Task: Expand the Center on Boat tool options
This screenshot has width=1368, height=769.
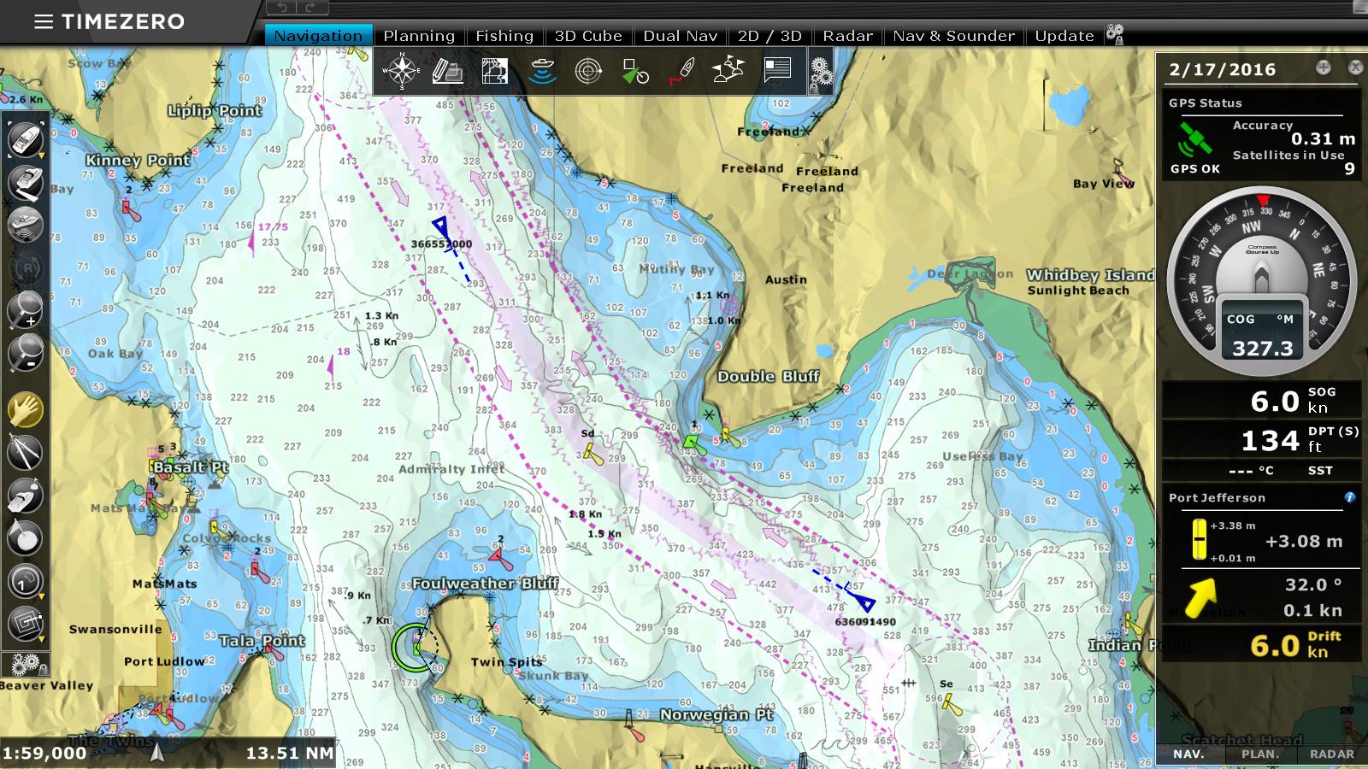Action: 25,139
